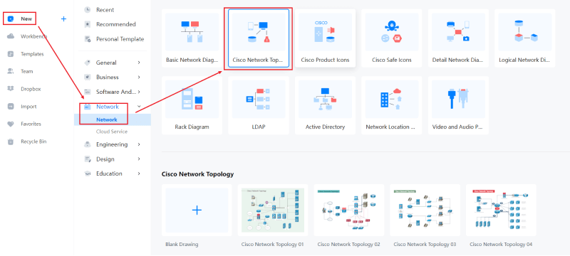The image size is (570, 256).
Task: Expand the General category chevron
Action: coord(139,63)
